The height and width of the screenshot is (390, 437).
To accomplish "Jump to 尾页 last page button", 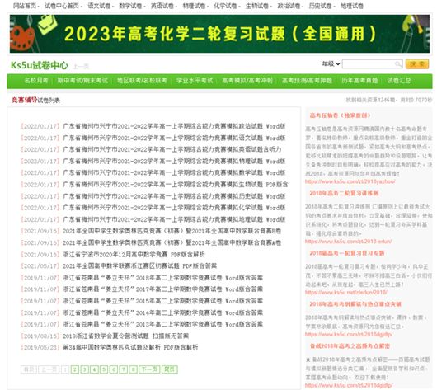I will click(170, 369).
